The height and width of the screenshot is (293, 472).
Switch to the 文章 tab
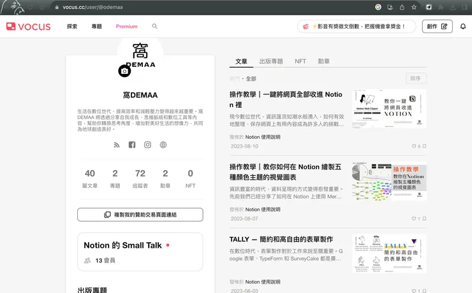tap(241, 61)
